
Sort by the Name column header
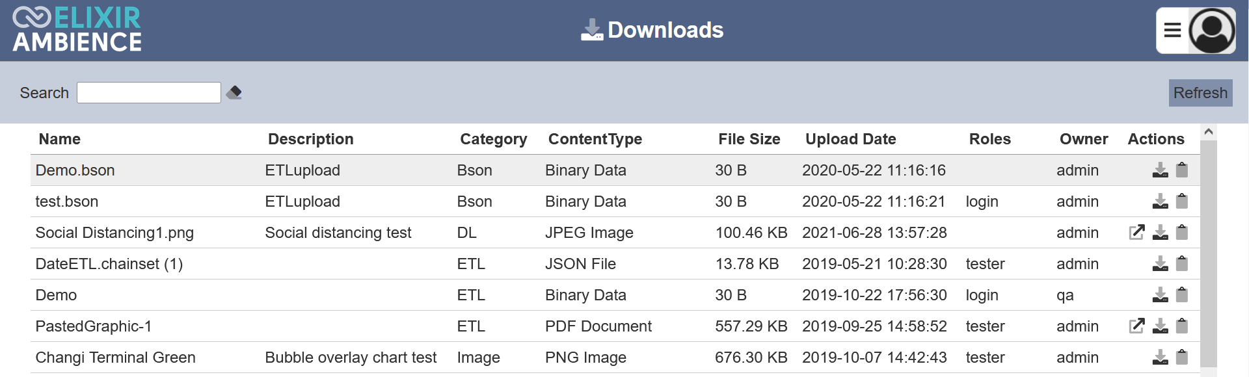pos(60,139)
